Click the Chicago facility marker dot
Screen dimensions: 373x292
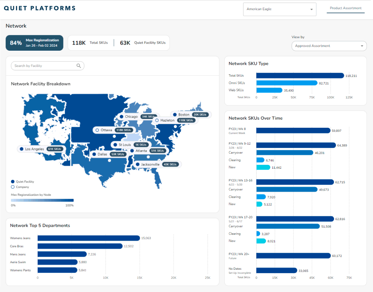pyautogui.click(x=121, y=117)
